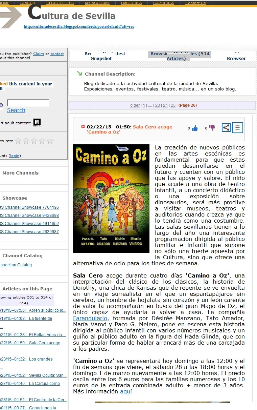The height and width of the screenshot is (410, 257).
Task: Open REGISTER RSS in the top navigation
Action: [x=60, y=3]
